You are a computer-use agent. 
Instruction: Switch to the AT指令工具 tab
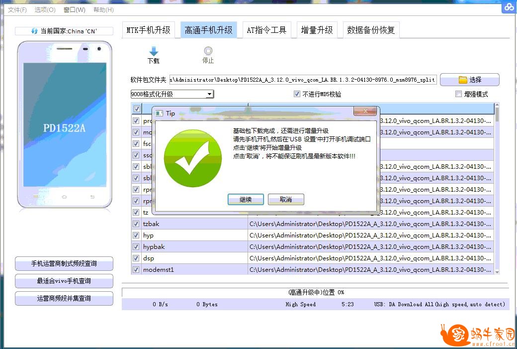[x=267, y=30]
